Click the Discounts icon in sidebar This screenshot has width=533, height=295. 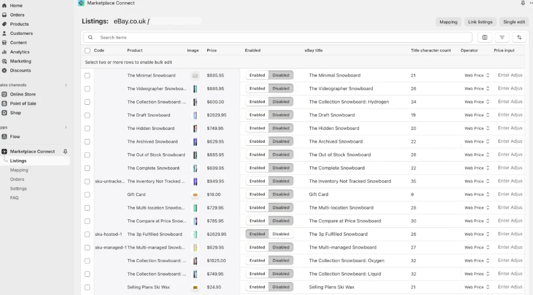click(x=4, y=70)
